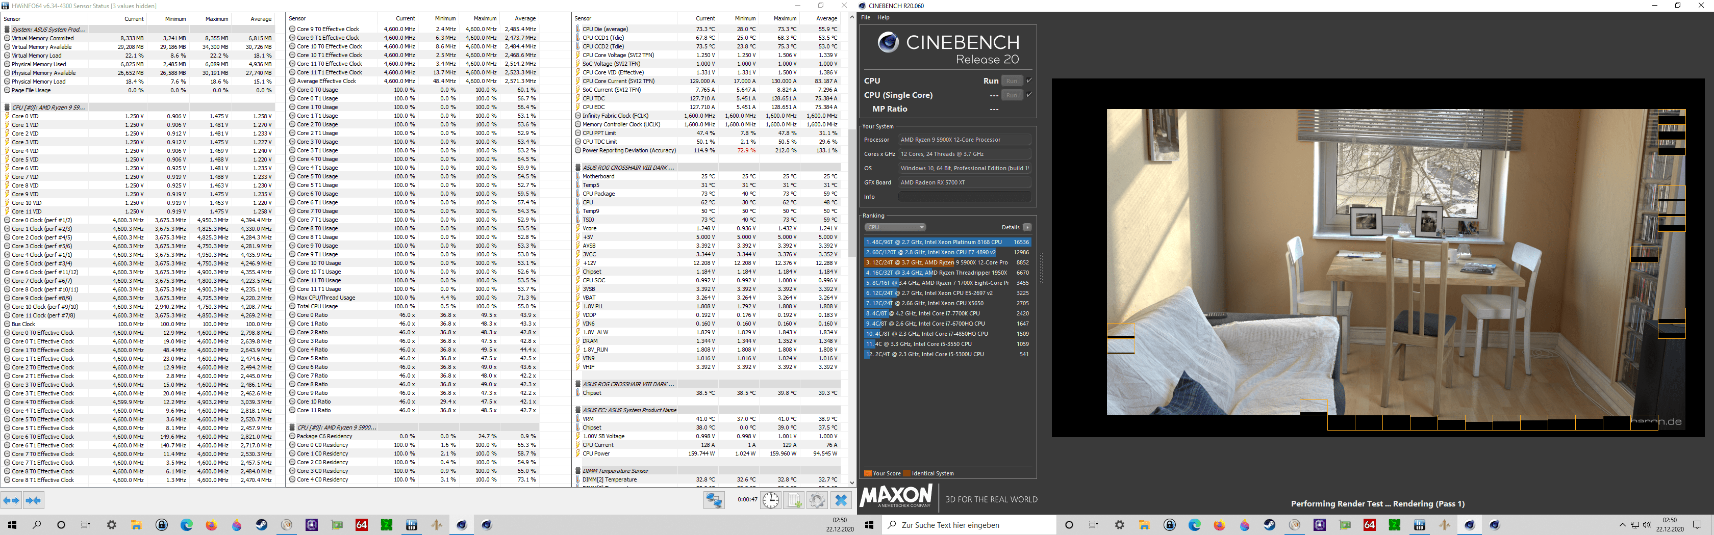
Task: Select the 'Vcore' voltage sensor row
Action: pos(708,228)
